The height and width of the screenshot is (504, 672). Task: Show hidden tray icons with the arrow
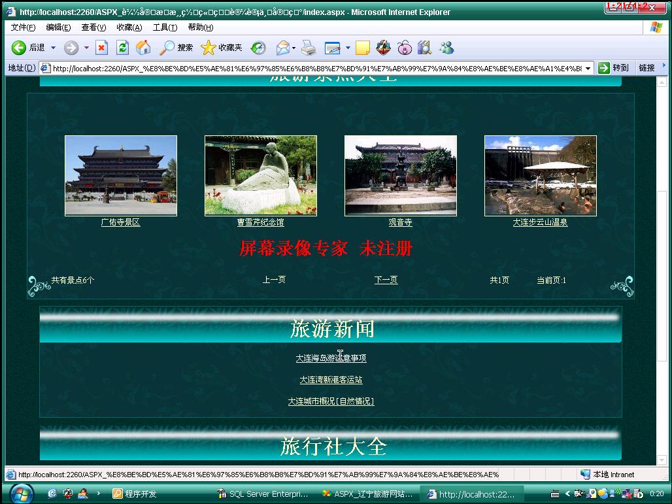[567, 494]
